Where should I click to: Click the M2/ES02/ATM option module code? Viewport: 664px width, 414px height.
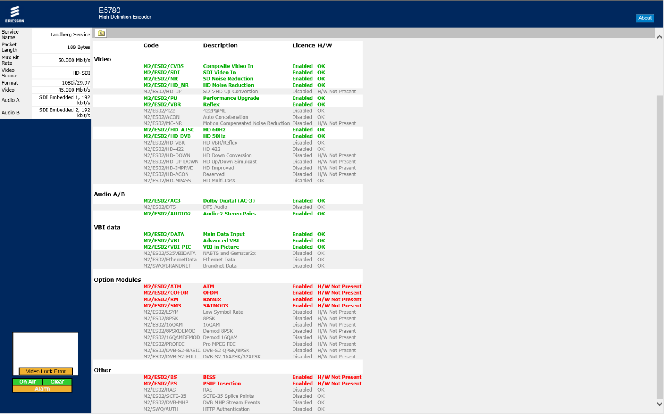162,286
